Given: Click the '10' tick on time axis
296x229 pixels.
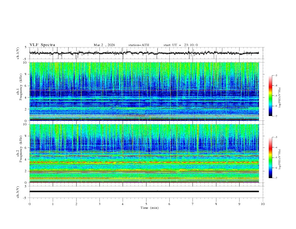Looking at the screenshot, I should 263,204.
